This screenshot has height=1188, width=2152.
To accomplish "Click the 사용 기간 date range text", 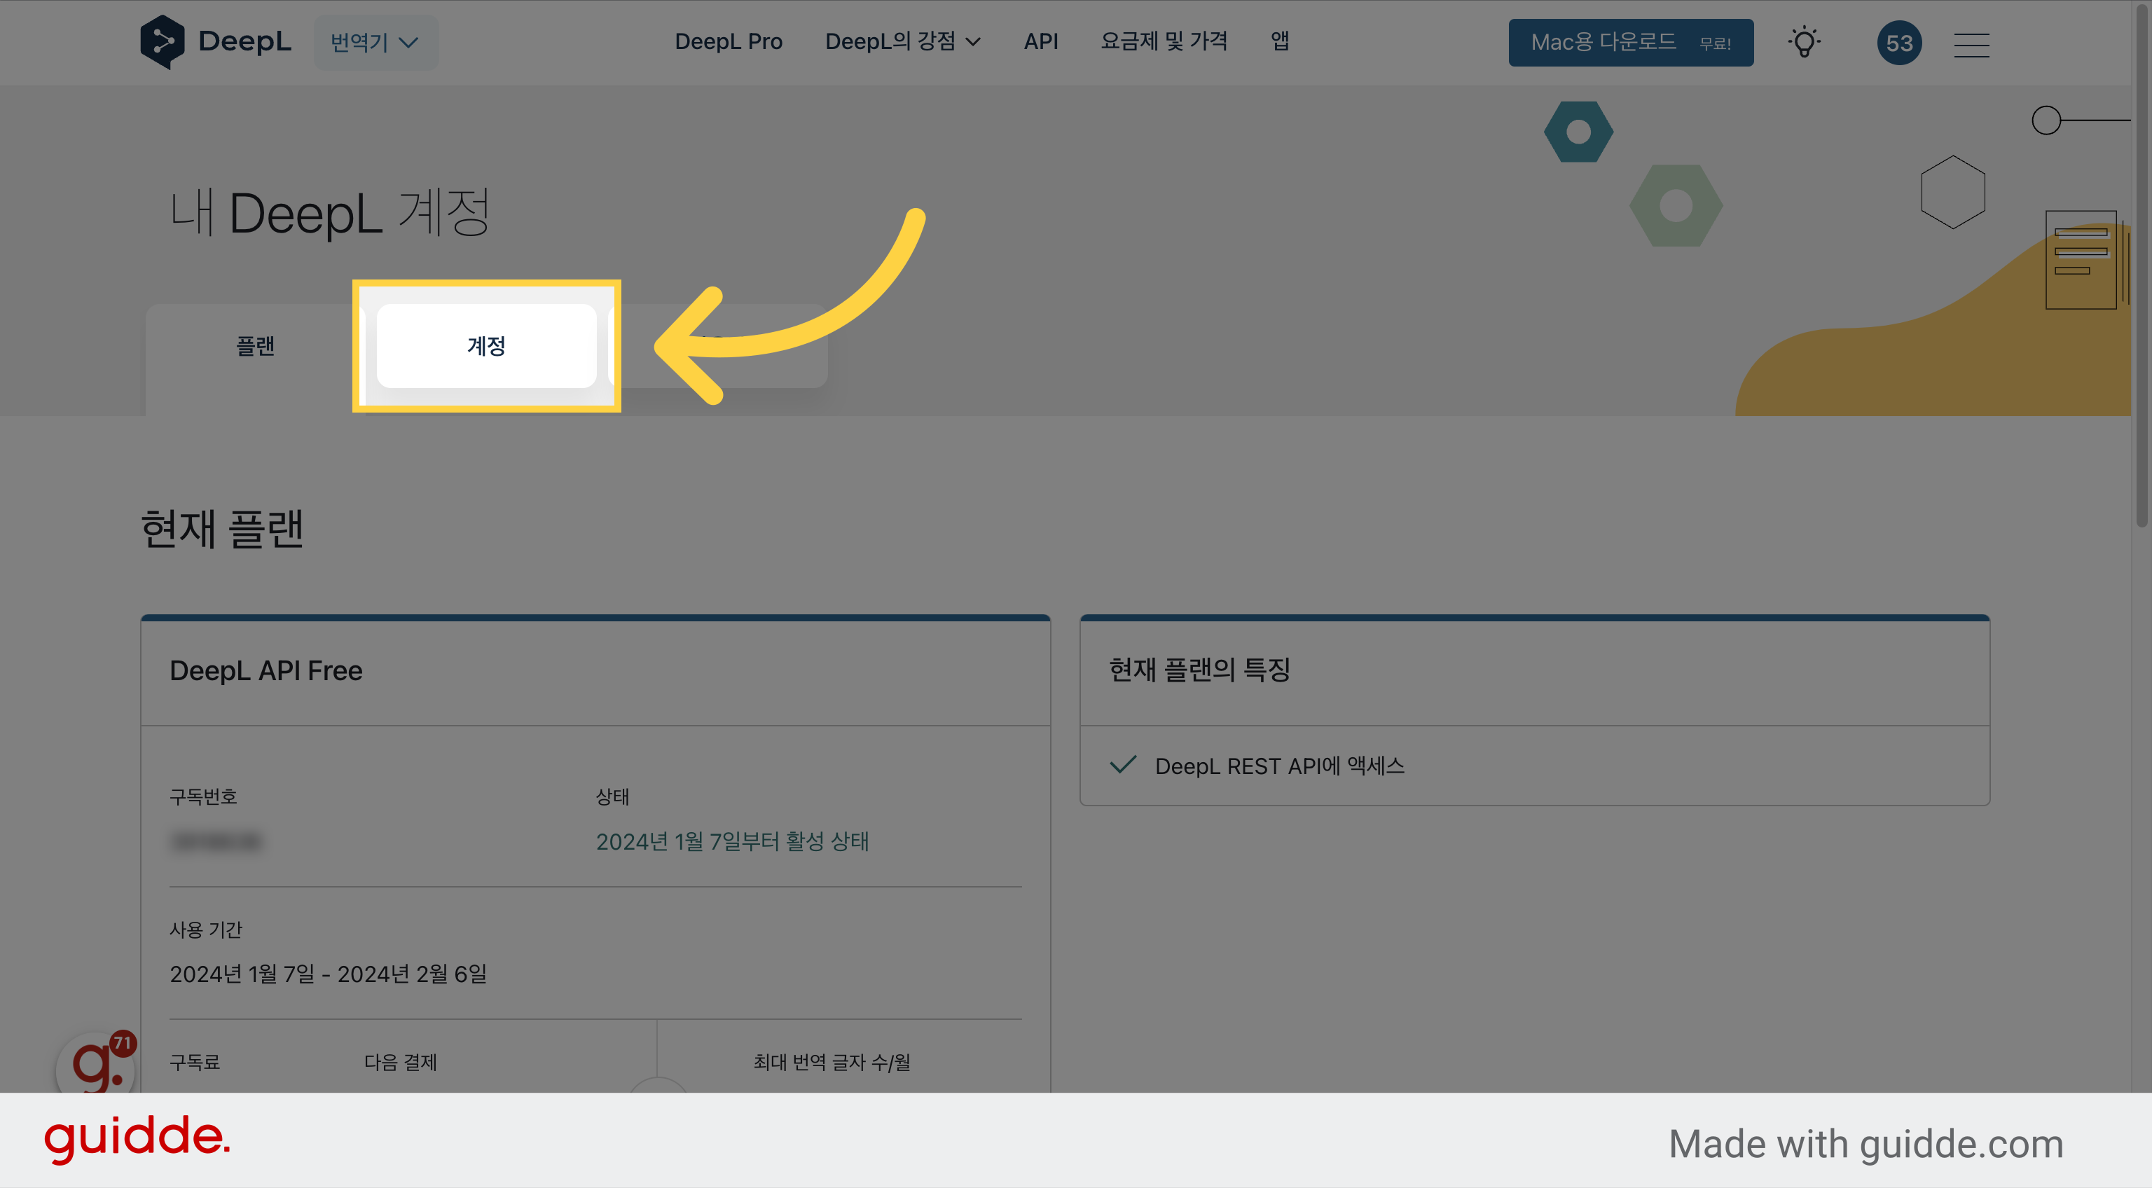I will [x=329, y=974].
